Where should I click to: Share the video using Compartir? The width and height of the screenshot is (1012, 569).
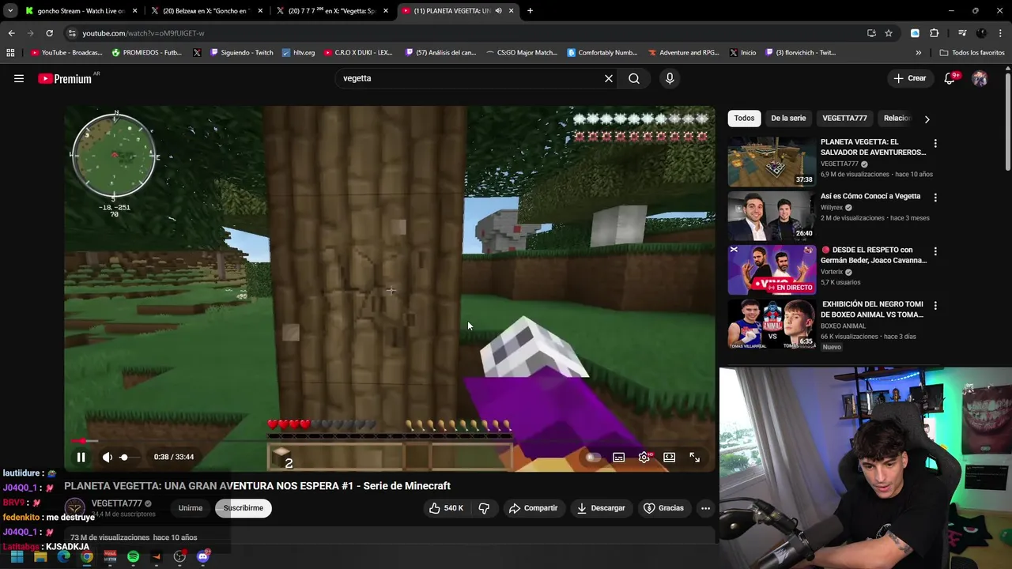(x=534, y=508)
